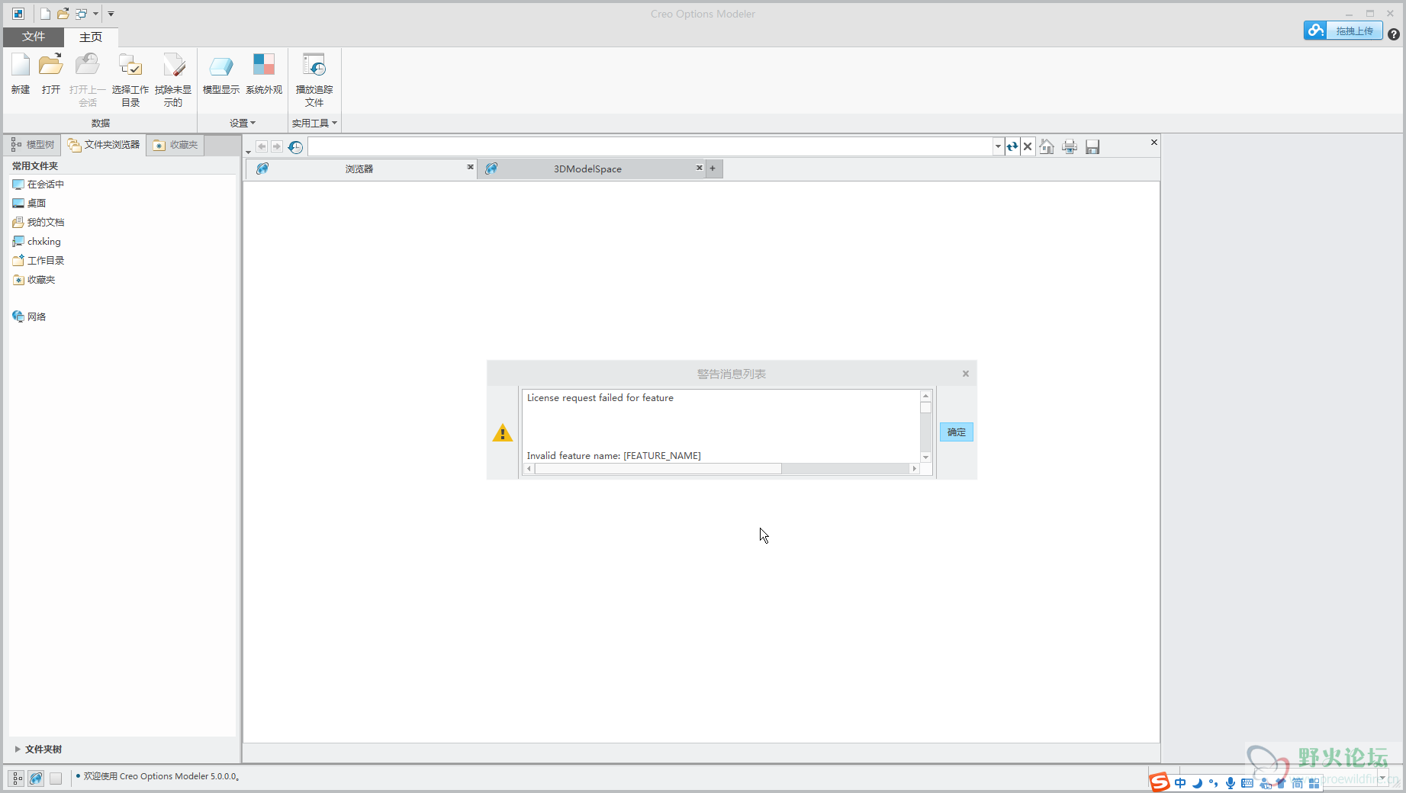Open the 文件 menu tab
1406x793 pixels.
34,37
